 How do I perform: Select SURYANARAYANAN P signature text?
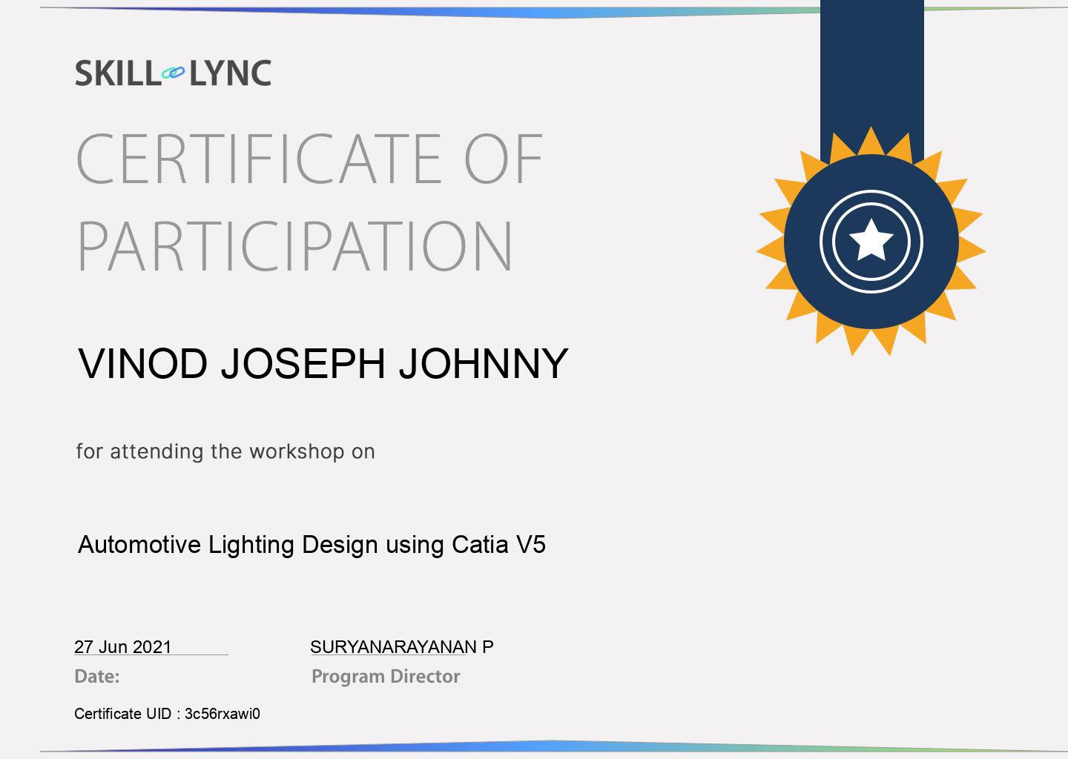403,646
